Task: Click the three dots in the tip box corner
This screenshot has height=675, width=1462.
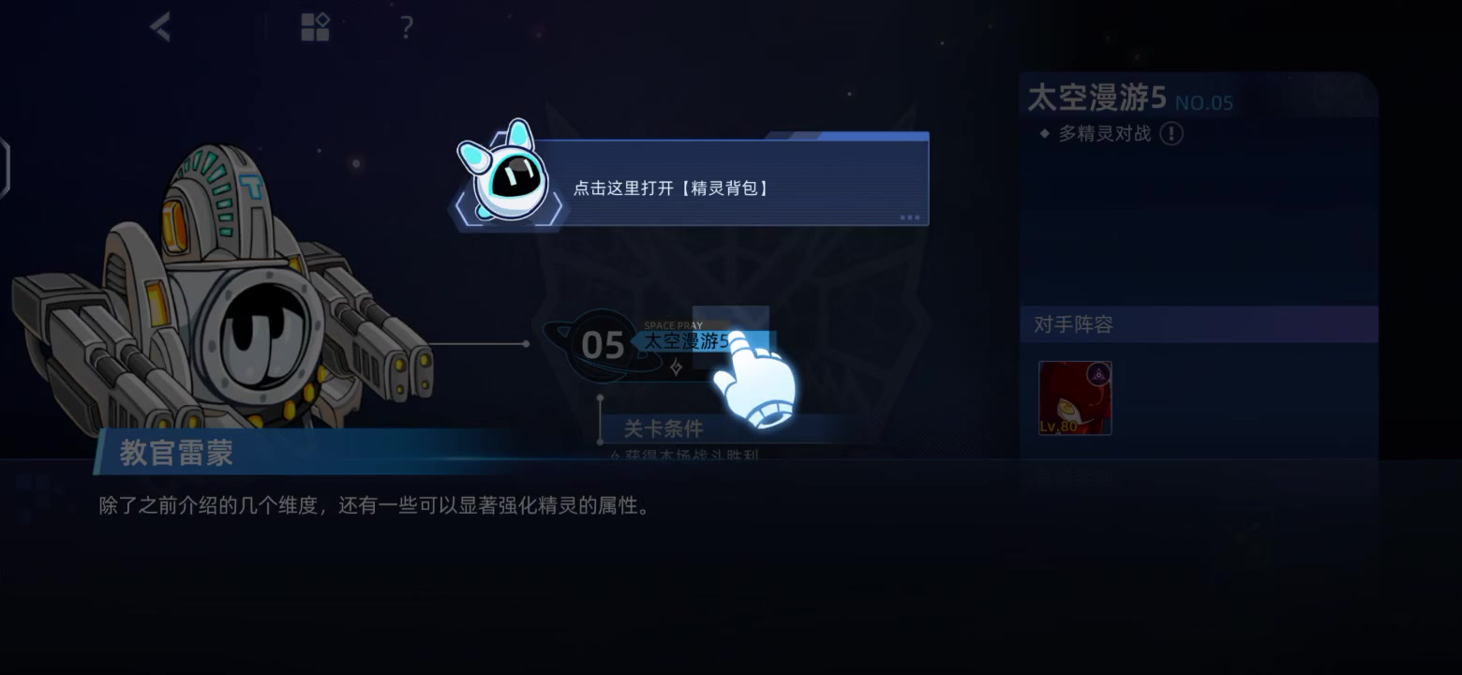Action: click(x=909, y=217)
